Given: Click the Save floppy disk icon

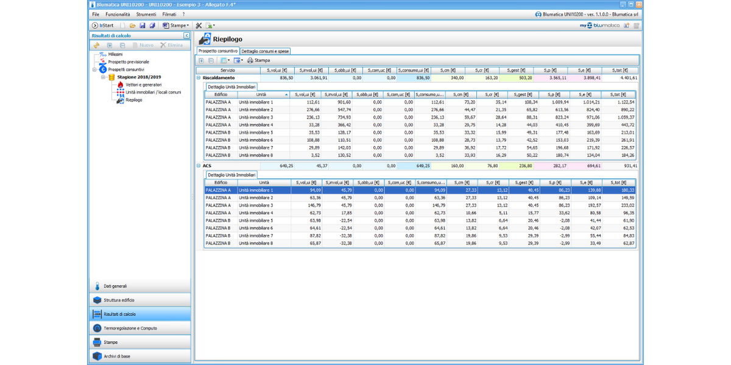Looking at the screenshot, I should [x=142, y=26].
